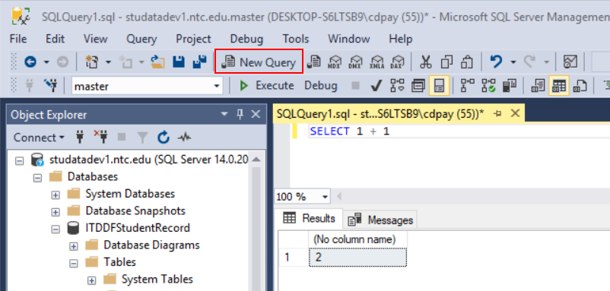Click the Paste clipboard icon
This screenshot has width=610, height=291.
(467, 62)
